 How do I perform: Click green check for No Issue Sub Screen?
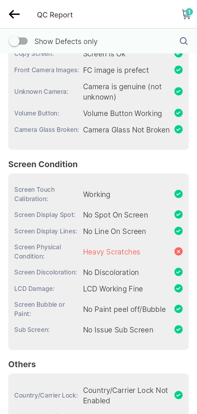(x=179, y=329)
